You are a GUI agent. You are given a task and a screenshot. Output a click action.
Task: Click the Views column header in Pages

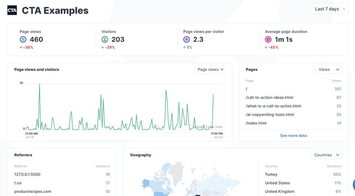(x=336, y=80)
